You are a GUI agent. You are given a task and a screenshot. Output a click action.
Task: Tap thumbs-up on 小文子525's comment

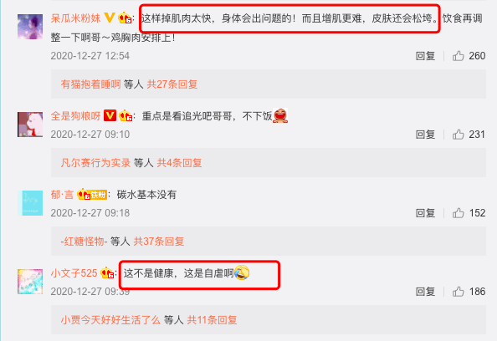pyautogui.click(x=458, y=292)
